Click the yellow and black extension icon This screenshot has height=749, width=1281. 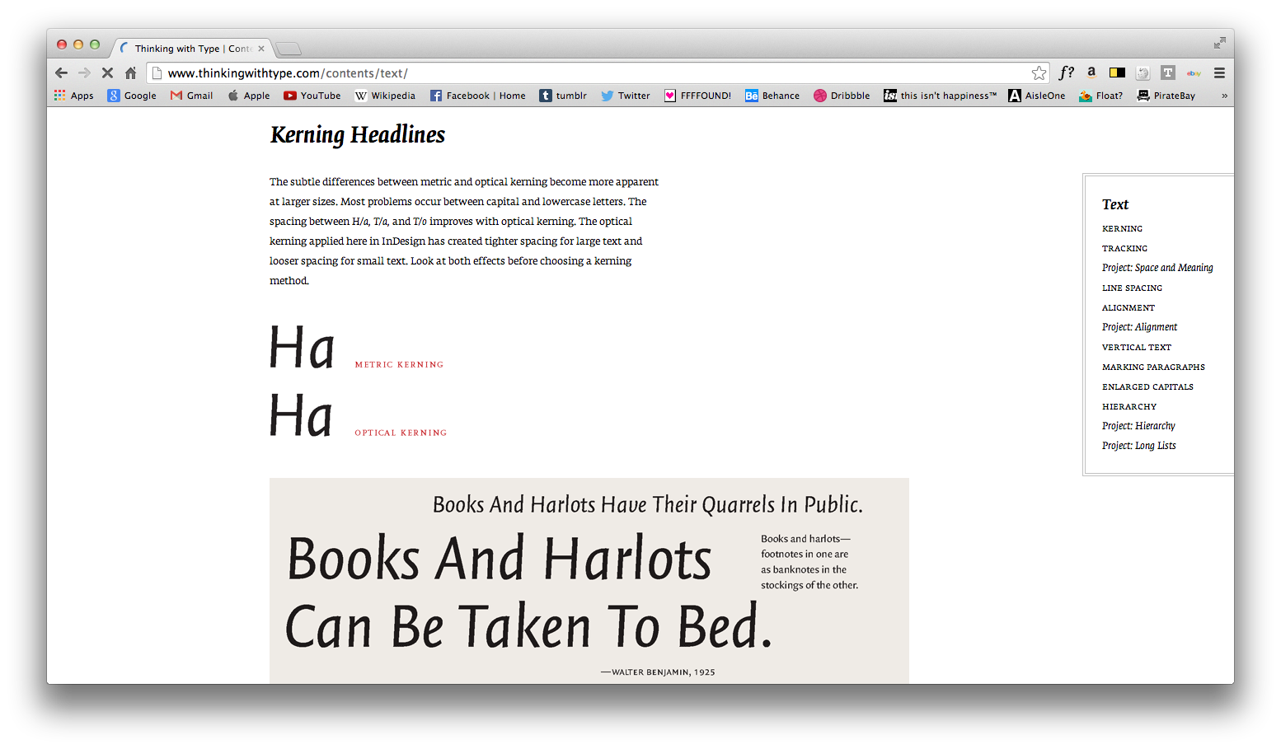1117,73
